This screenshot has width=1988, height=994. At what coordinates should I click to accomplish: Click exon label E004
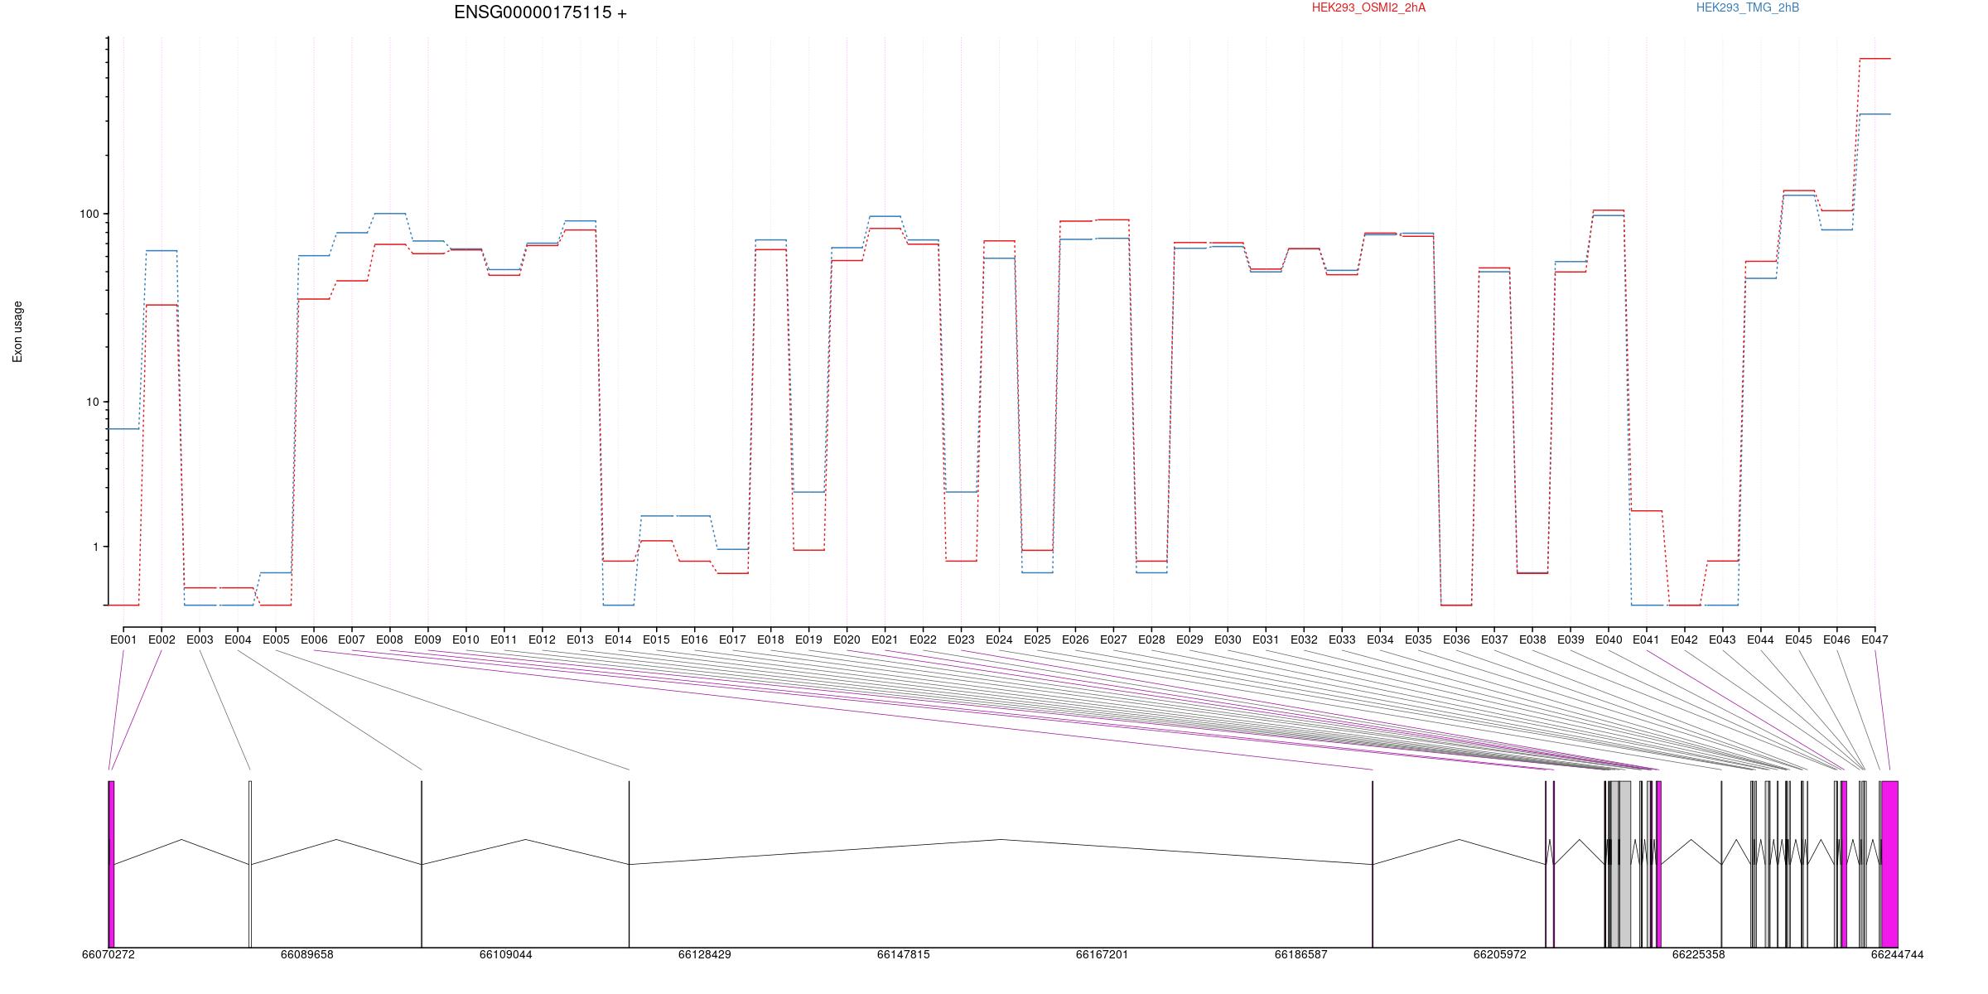click(238, 639)
